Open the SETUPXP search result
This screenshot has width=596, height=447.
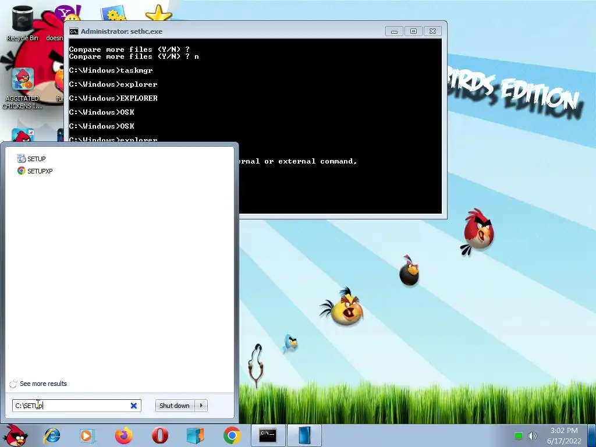coord(35,171)
